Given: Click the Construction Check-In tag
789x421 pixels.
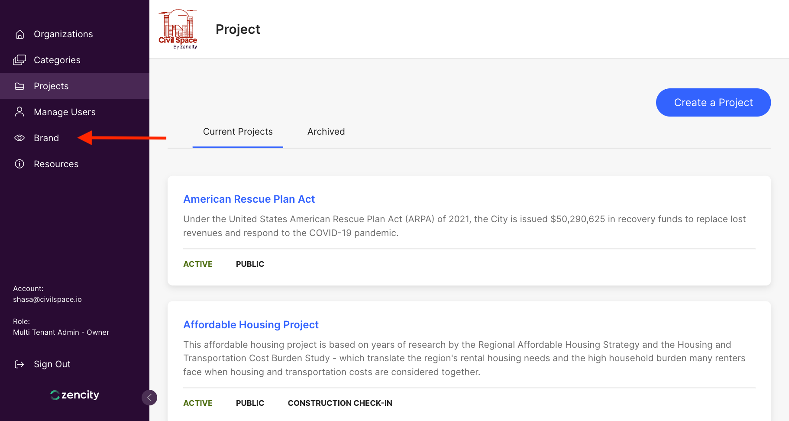Looking at the screenshot, I should tap(340, 403).
